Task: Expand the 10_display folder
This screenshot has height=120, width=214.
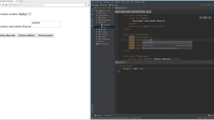Action: (x=97, y=32)
